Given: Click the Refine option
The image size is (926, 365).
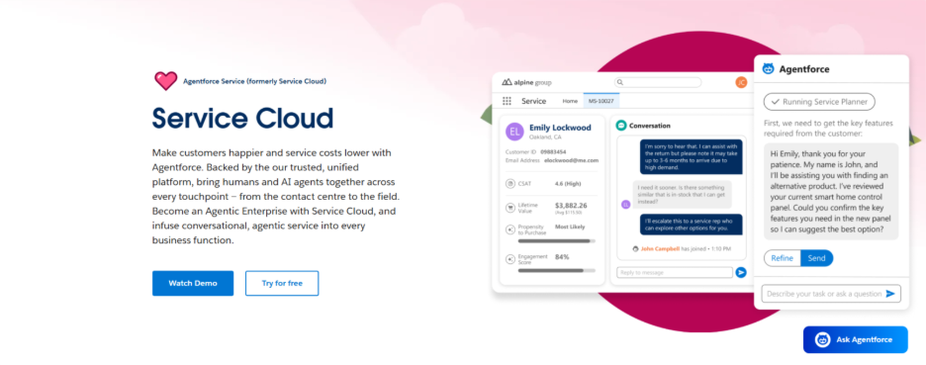Looking at the screenshot, I should point(782,258).
